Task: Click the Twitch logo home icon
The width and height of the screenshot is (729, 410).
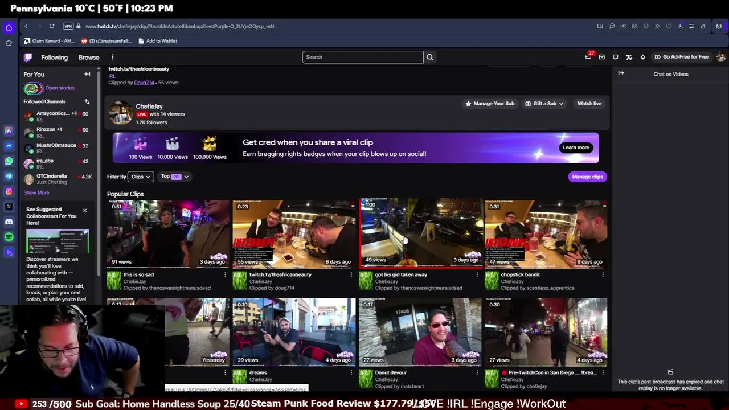Action: coord(28,57)
